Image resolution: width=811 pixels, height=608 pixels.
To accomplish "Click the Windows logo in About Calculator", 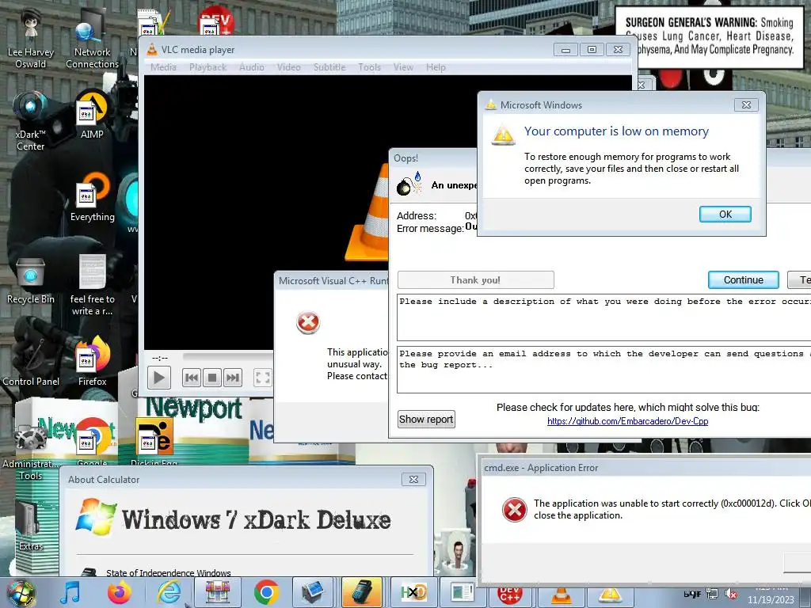I will [96, 517].
